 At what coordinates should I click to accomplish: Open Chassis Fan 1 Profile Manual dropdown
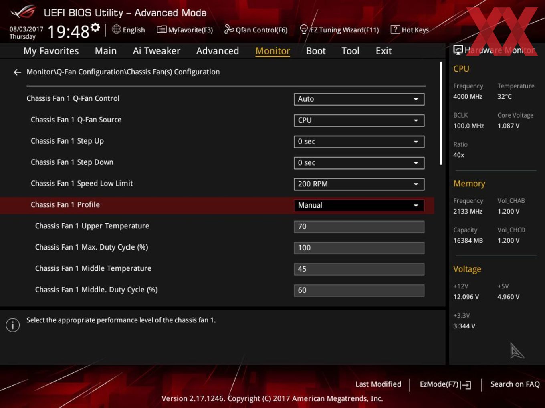pyautogui.click(x=359, y=205)
